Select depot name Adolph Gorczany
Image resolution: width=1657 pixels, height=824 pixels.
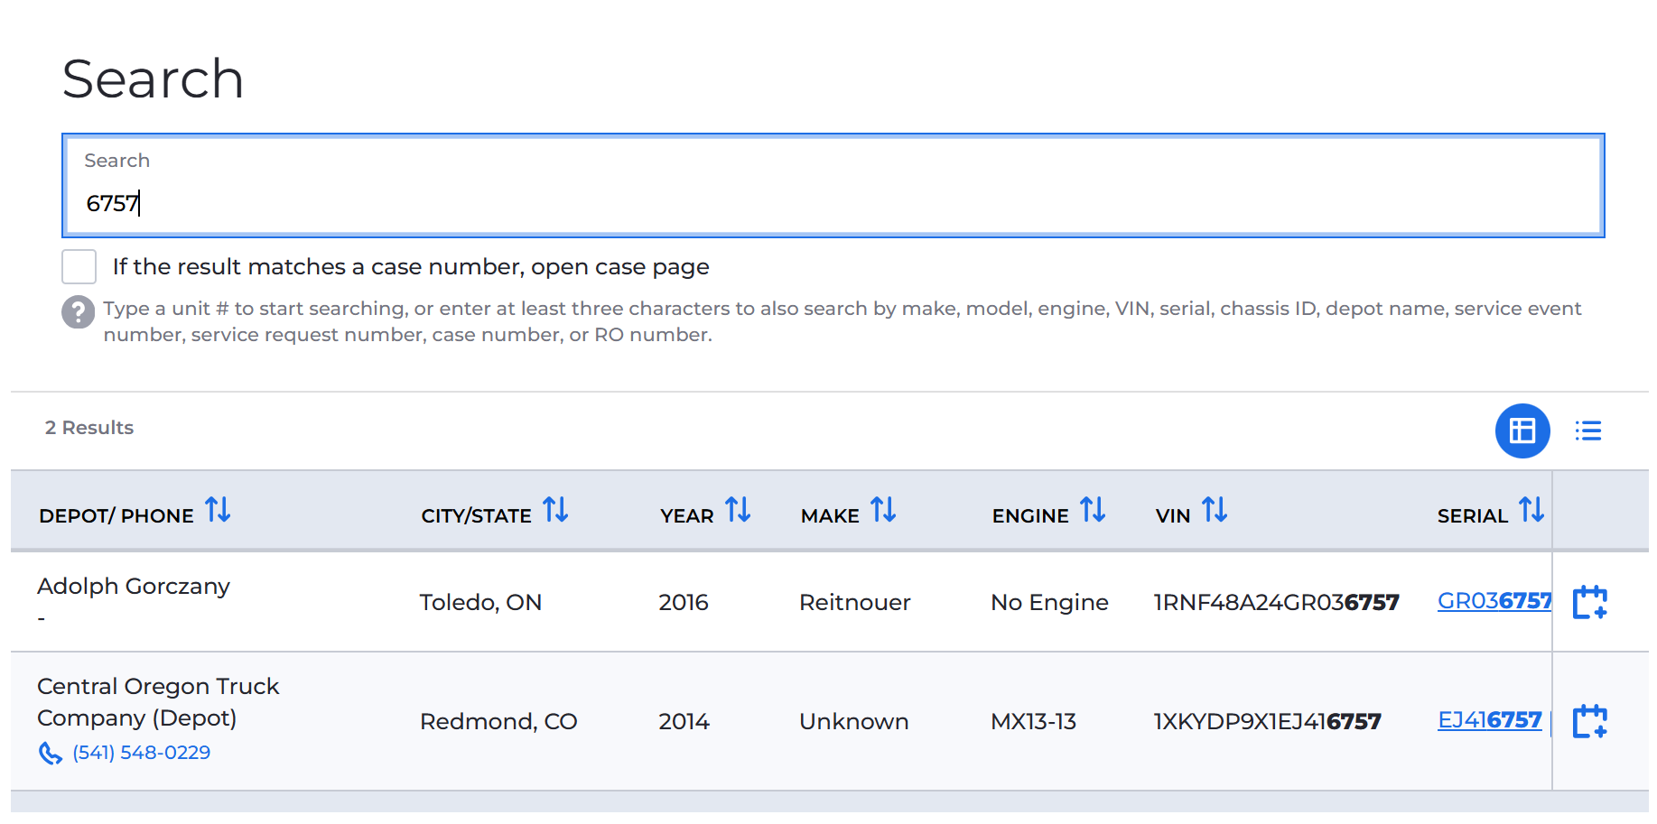pyautogui.click(x=134, y=587)
